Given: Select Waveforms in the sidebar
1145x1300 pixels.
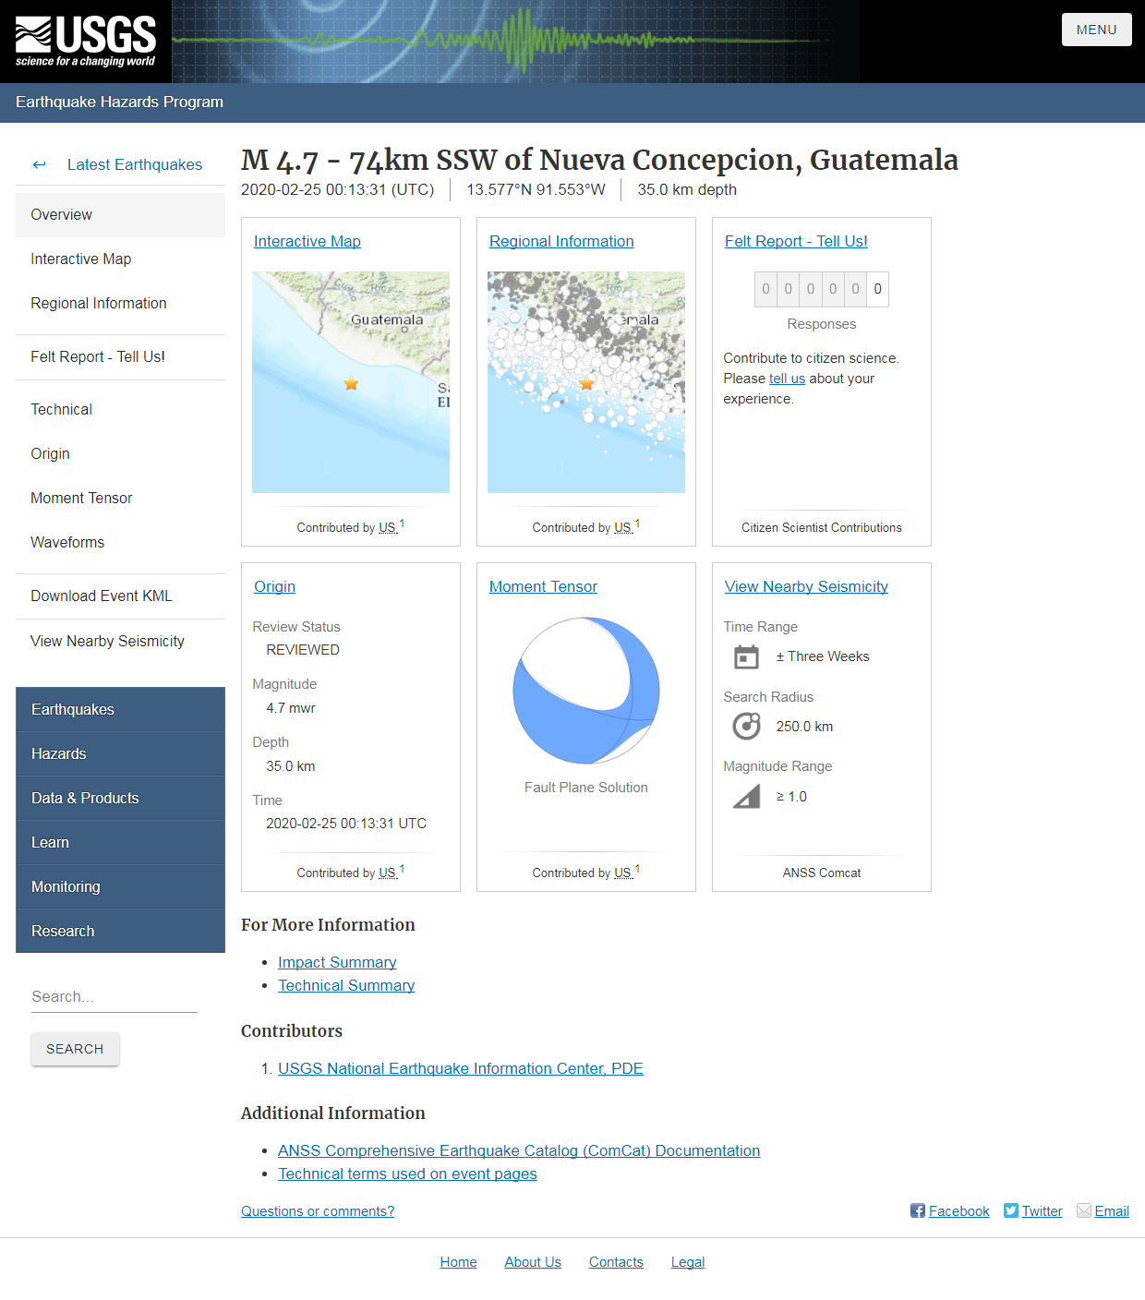Looking at the screenshot, I should coord(120,542).
